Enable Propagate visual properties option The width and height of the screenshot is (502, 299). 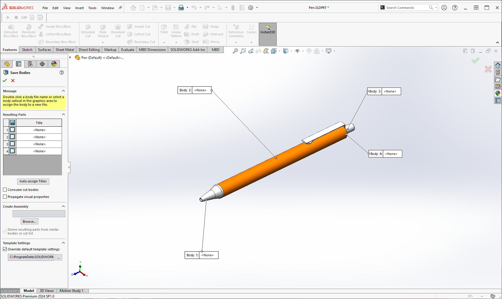point(5,197)
